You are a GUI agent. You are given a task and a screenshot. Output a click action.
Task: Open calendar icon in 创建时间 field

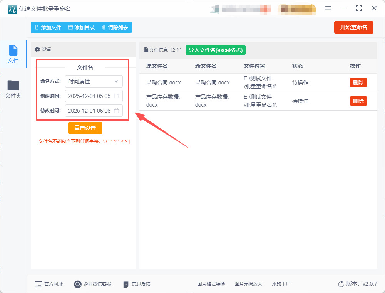(x=117, y=96)
